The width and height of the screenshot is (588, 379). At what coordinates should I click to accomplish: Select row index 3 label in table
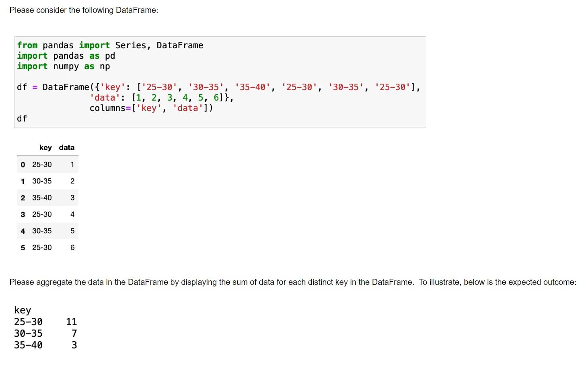pos(23,214)
